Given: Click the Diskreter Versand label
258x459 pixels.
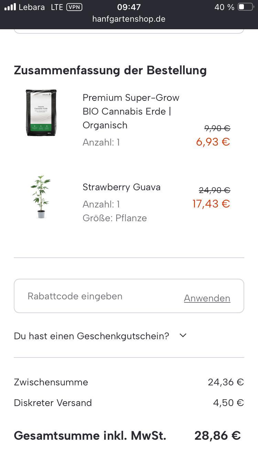Looking at the screenshot, I should coord(53,403).
